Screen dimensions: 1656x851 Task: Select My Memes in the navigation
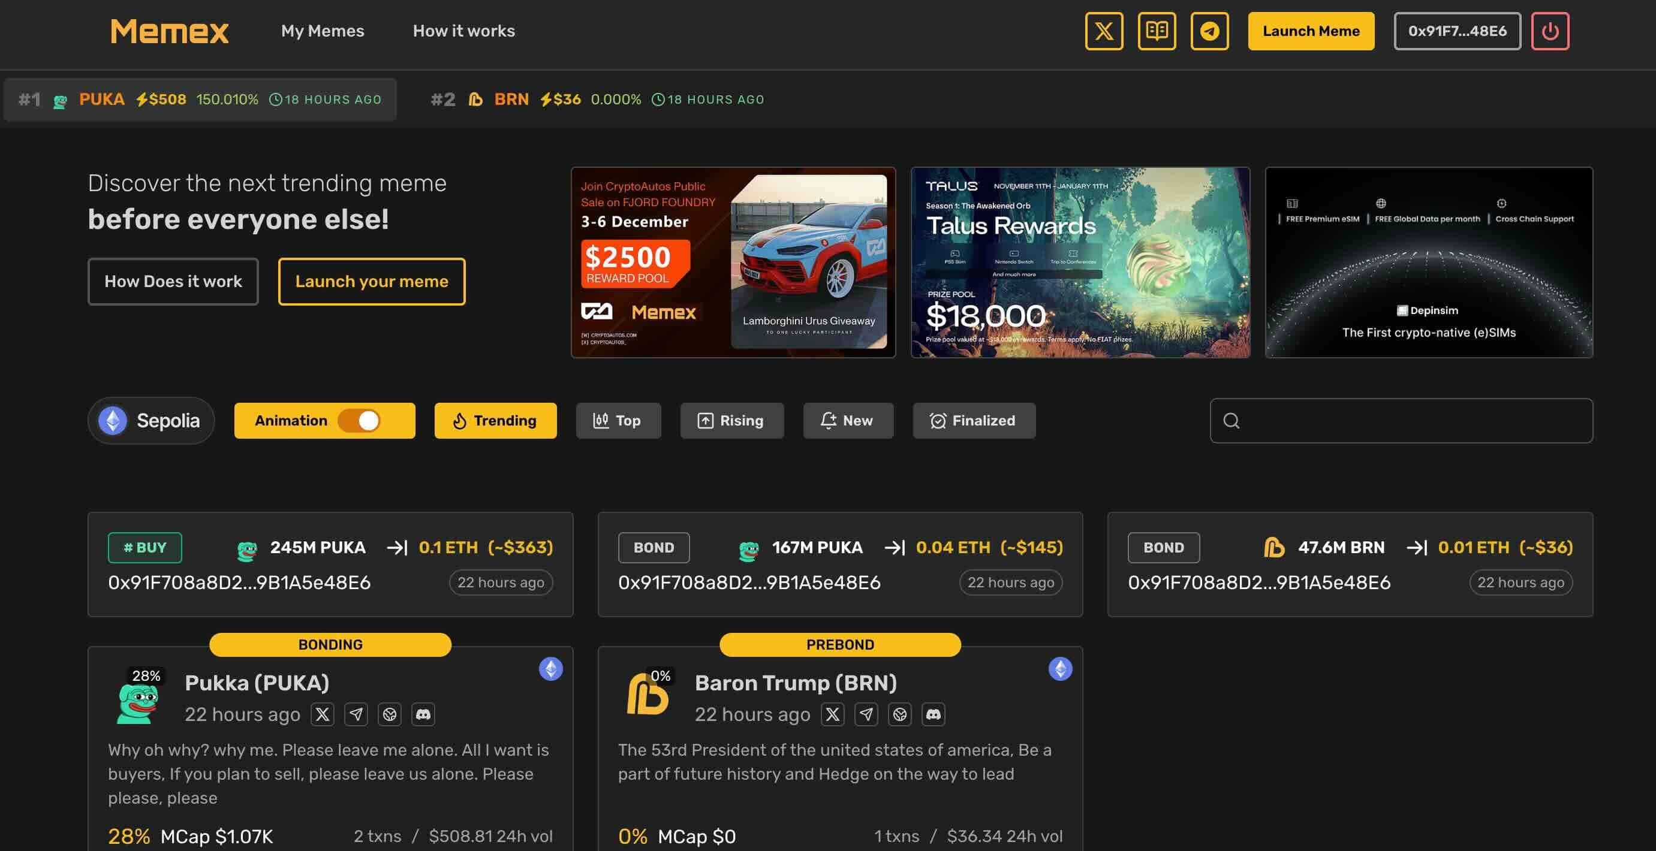click(323, 30)
